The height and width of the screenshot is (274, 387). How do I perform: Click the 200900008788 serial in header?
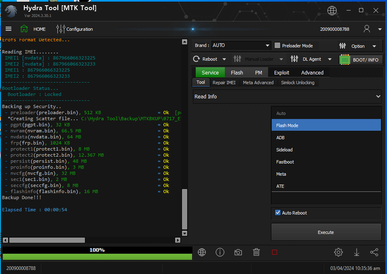pos(335,29)
